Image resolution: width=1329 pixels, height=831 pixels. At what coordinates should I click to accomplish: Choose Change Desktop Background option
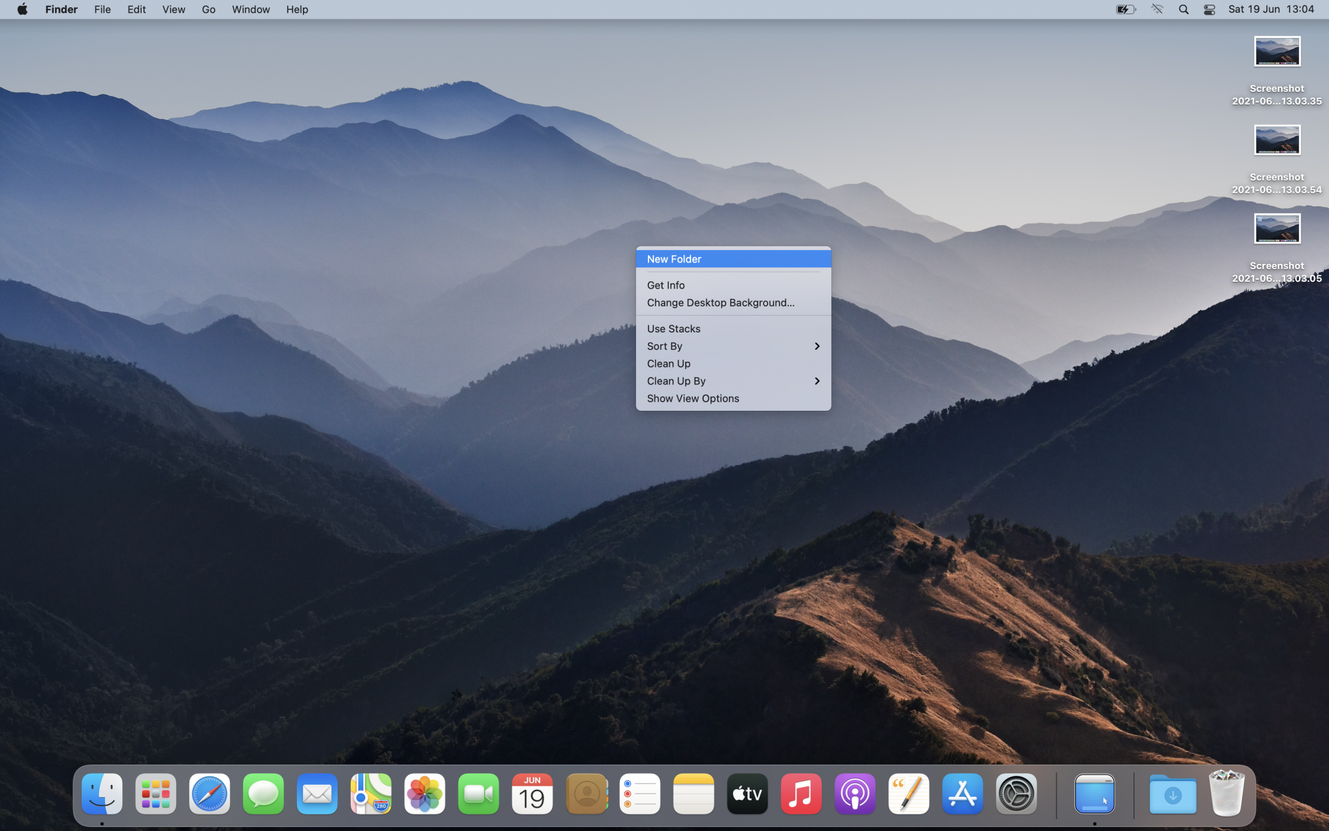[720, 302]
